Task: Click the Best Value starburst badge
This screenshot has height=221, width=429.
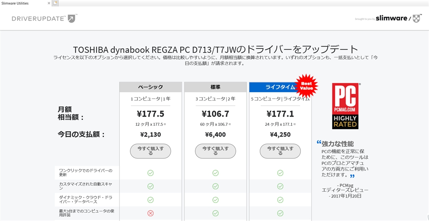Action: 307,86
